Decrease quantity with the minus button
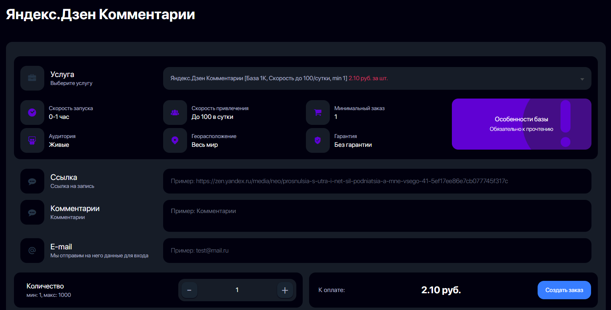 [189, 290]
